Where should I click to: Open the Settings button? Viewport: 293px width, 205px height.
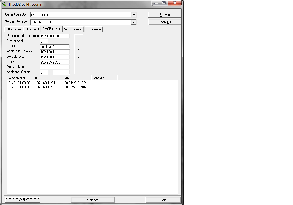click(x=93, y=200)
